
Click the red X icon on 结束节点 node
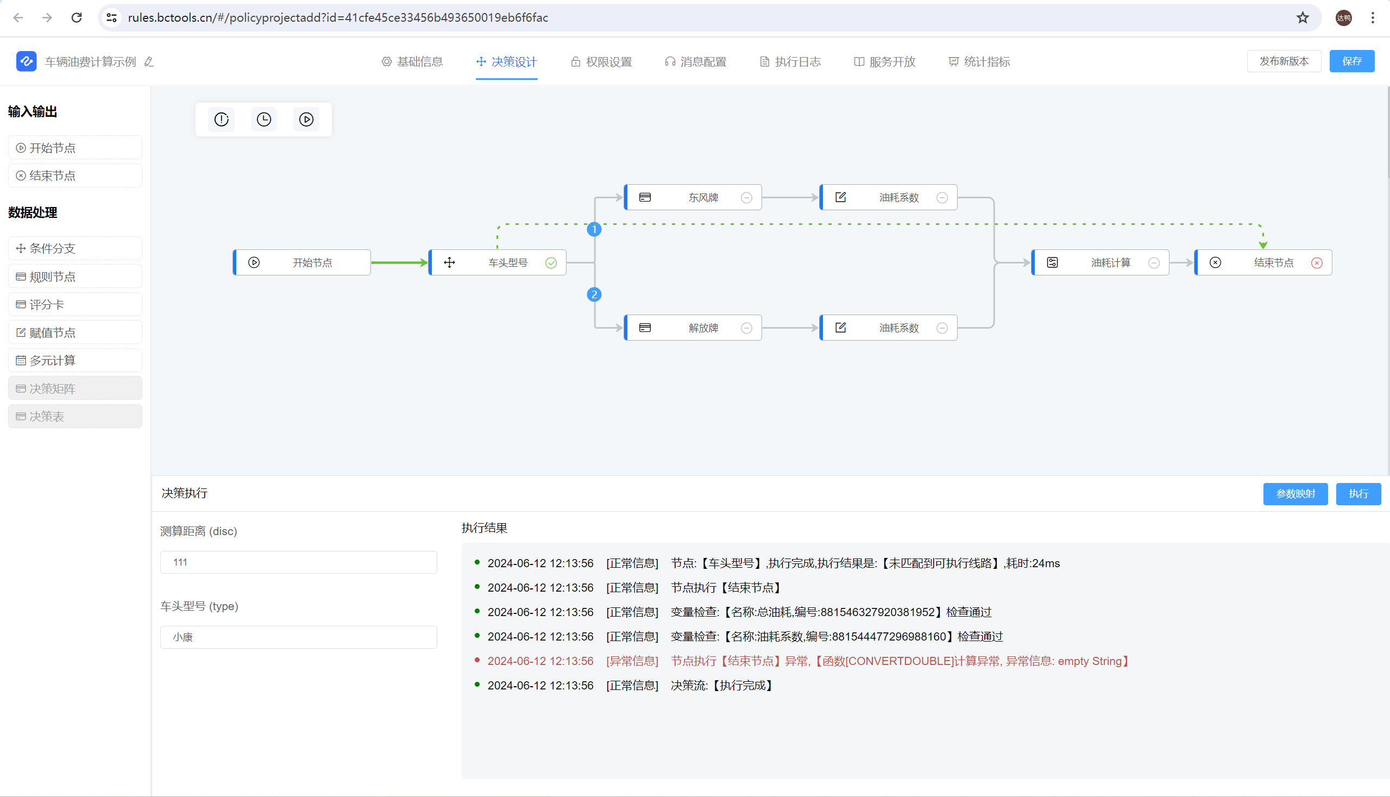pos(1317,263)
